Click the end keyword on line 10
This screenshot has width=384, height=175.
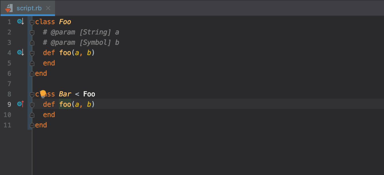coord(49,115)
